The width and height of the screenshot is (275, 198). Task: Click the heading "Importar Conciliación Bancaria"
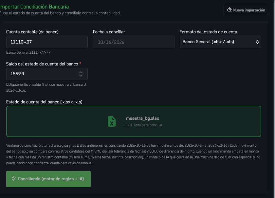pyautogui.click(x=34, y=7)
